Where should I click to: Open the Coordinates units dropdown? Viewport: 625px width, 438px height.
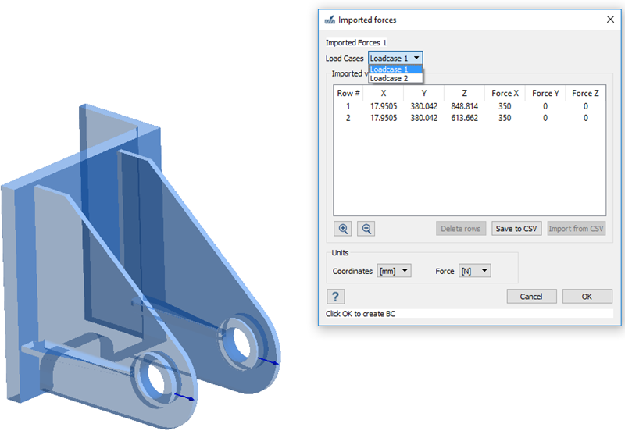click(395, 271)
